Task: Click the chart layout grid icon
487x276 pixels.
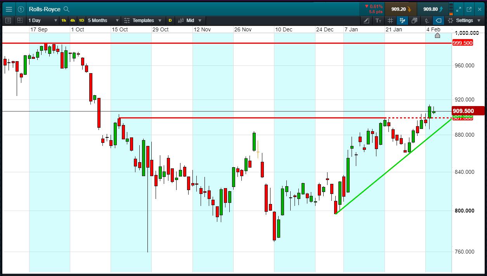Action: point(21,20)
